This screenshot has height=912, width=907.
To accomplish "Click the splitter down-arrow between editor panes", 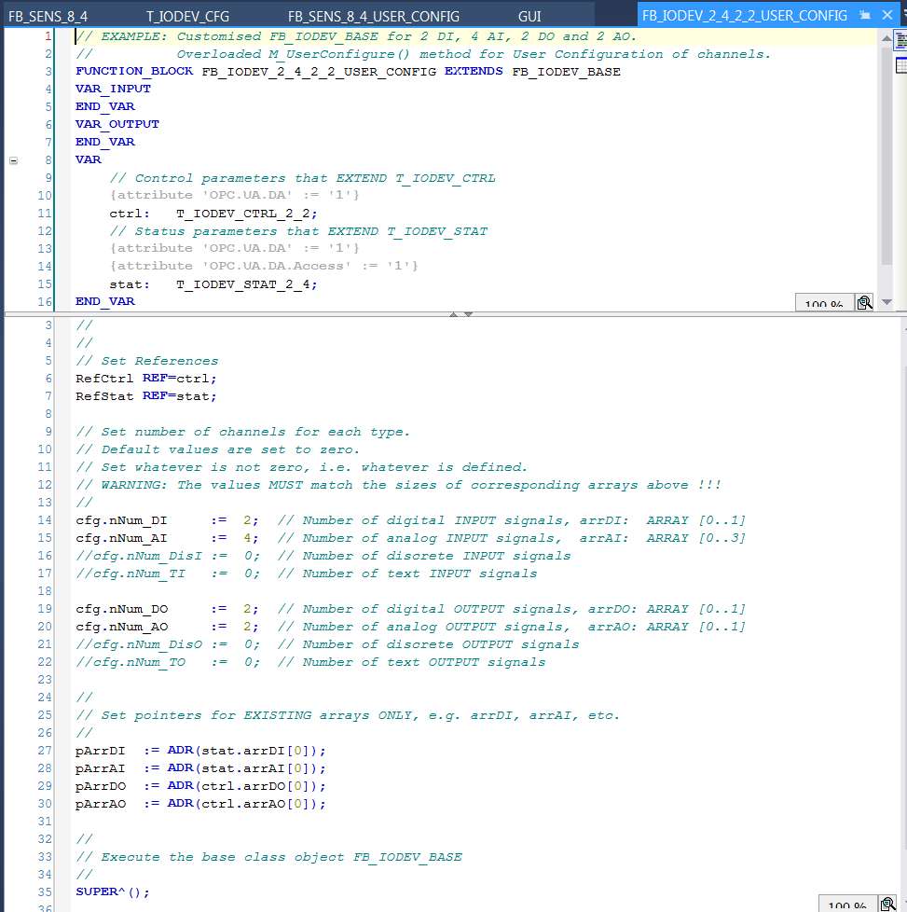I will [466, 315].
